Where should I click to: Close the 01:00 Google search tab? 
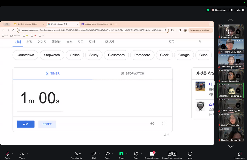(77, 24)
